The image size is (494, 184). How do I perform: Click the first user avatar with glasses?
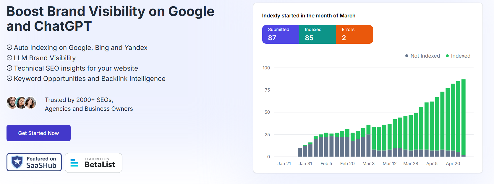[x=12, y=103]
